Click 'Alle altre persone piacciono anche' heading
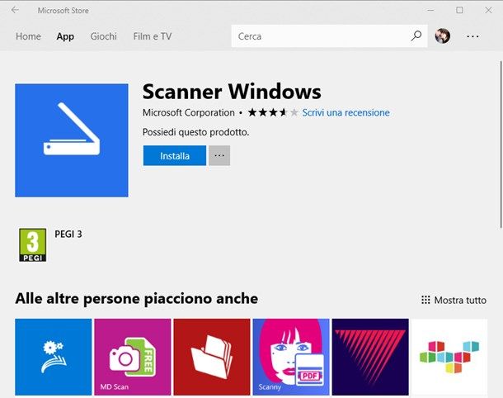The width and height of the screenshot is (503, 398). [137, 298]
